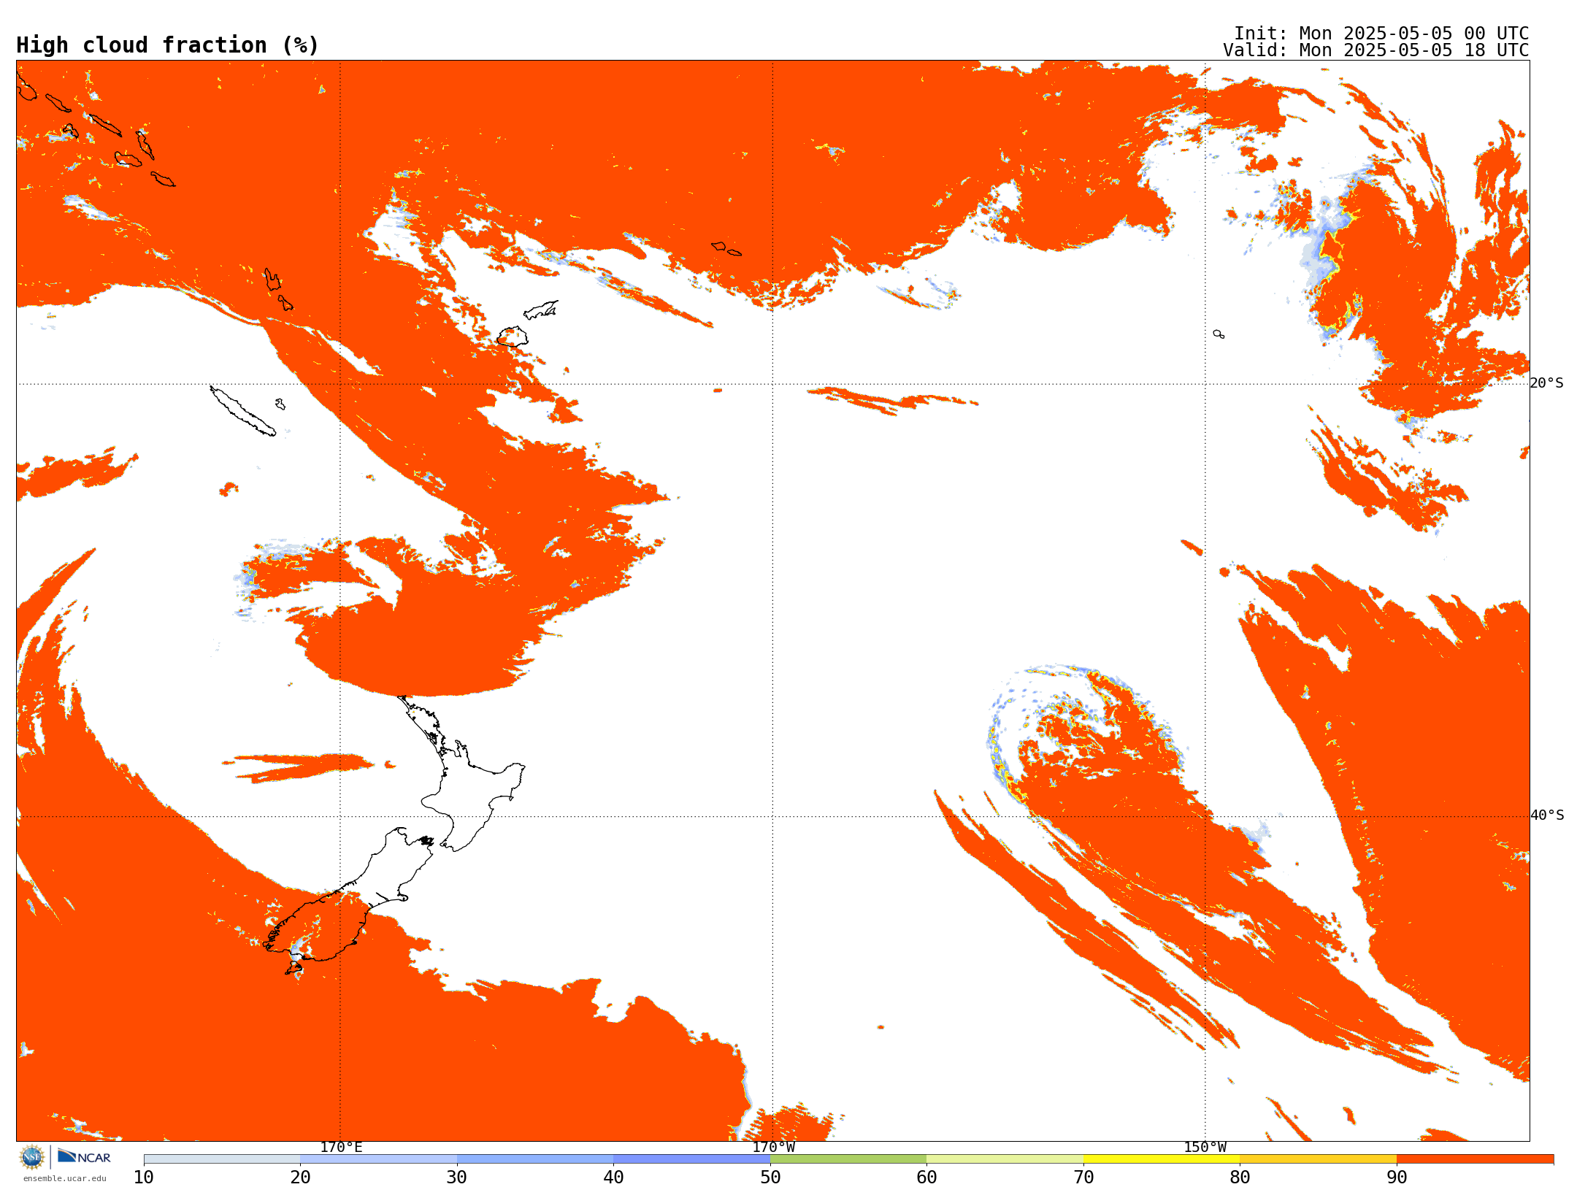Screen dimensions: 1577x1187
Task: Select the 'Valid: Mon 2025-05-05 18 UTC' text
Action: 1376,50
